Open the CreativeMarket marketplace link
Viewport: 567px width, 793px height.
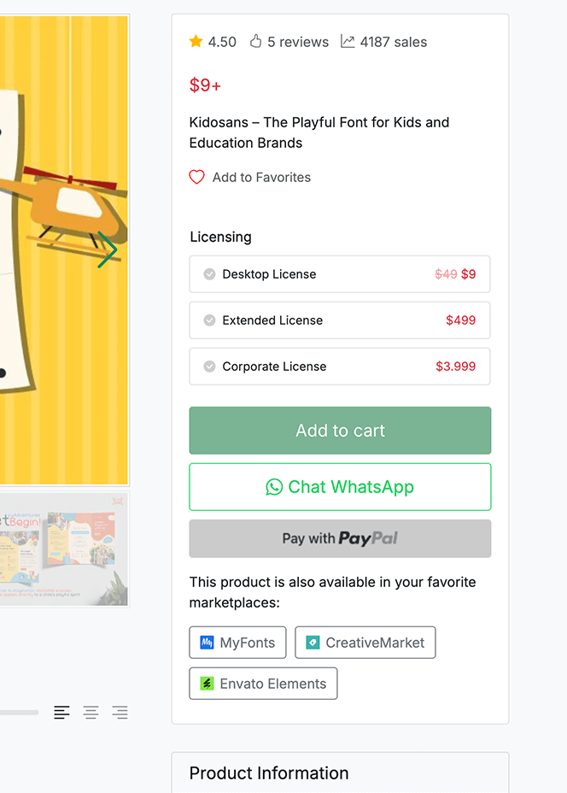click(x=365, y=643)
